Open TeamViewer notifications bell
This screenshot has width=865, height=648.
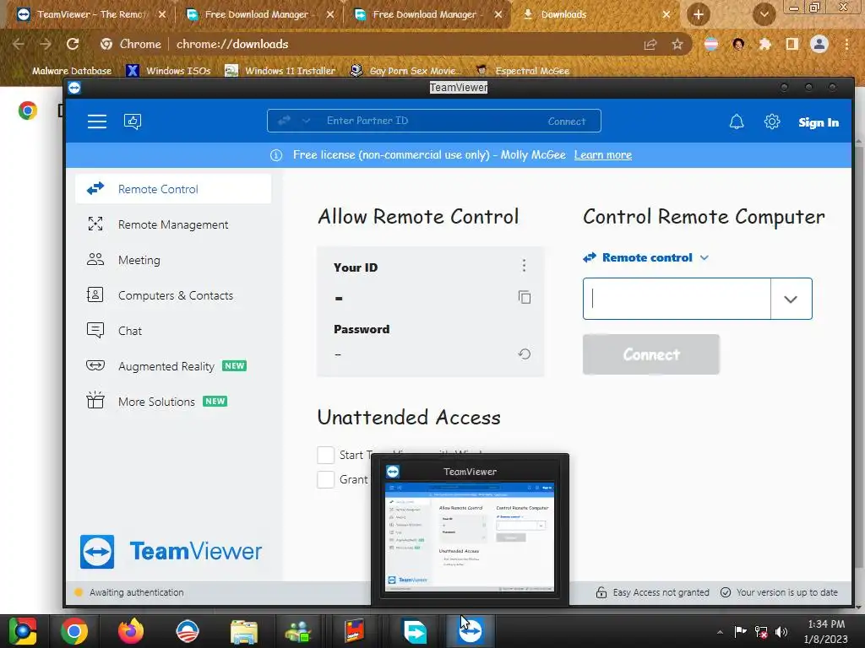[737, 121]
